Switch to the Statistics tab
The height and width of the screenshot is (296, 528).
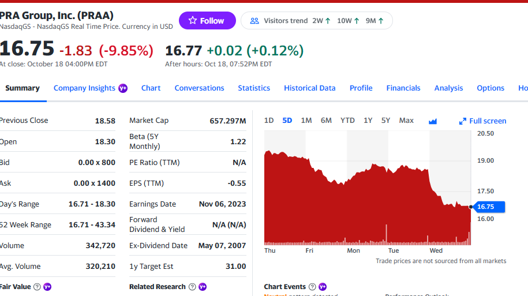point(254,88)
